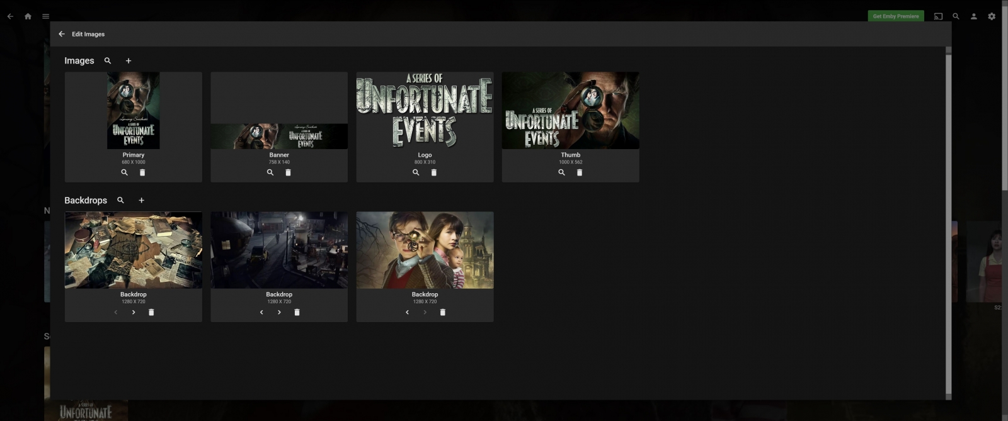Click the "Images" section heading
This screenshot has height=421, width=1008.
(x=79, y=61)
